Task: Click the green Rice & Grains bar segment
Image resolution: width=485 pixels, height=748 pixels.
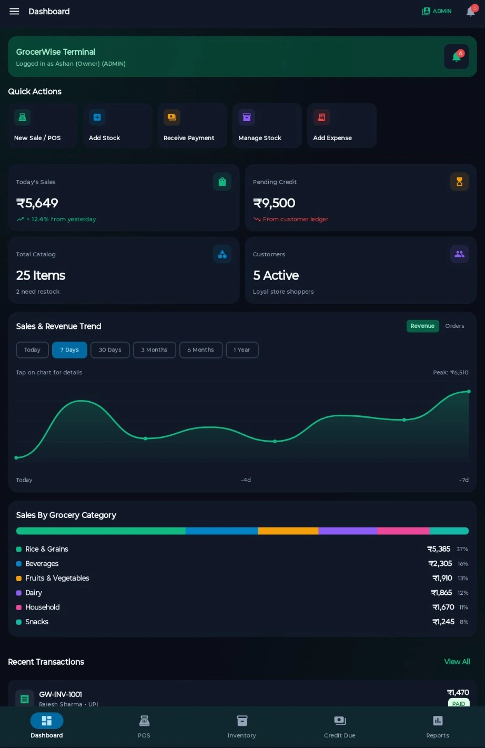Action: tap(101, 531)
